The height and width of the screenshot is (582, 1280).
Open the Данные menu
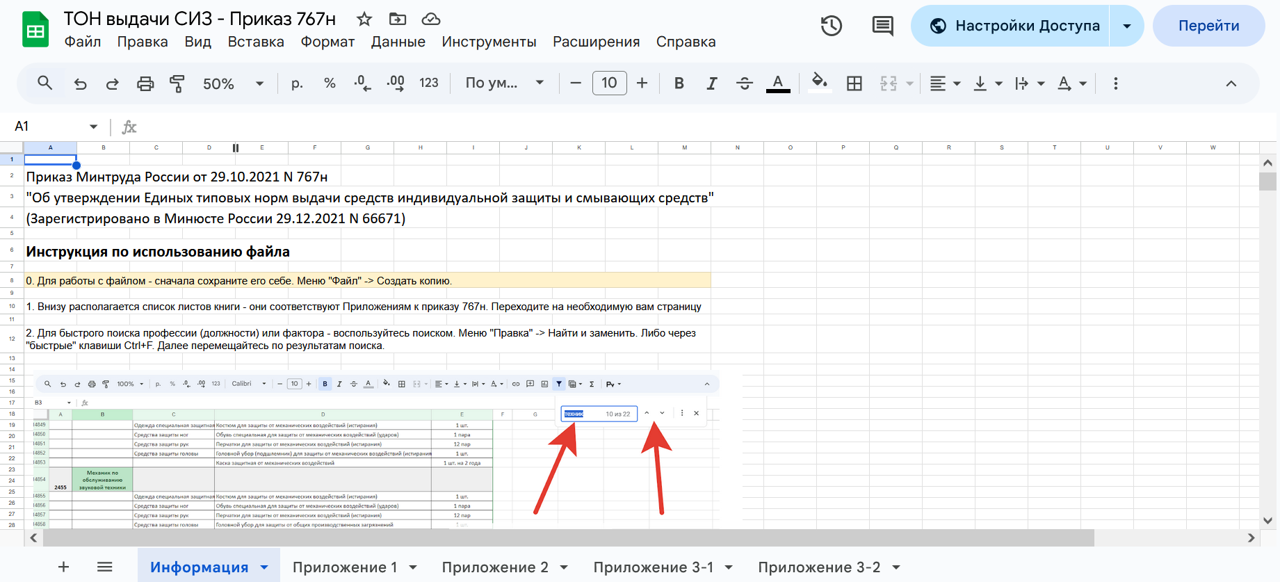pyautogui.click(x=398, y=42)
